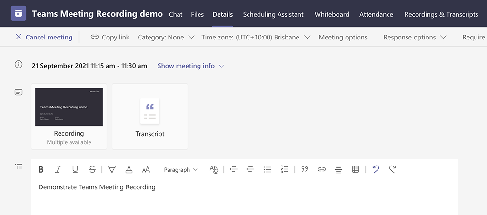Expand Show meeting info
Screen dimensions: 487x215
[x=191, y=66]
